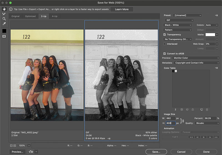Toggle slices visibility icon
This screenshot has height=155, width=222.
click(4, 36)
